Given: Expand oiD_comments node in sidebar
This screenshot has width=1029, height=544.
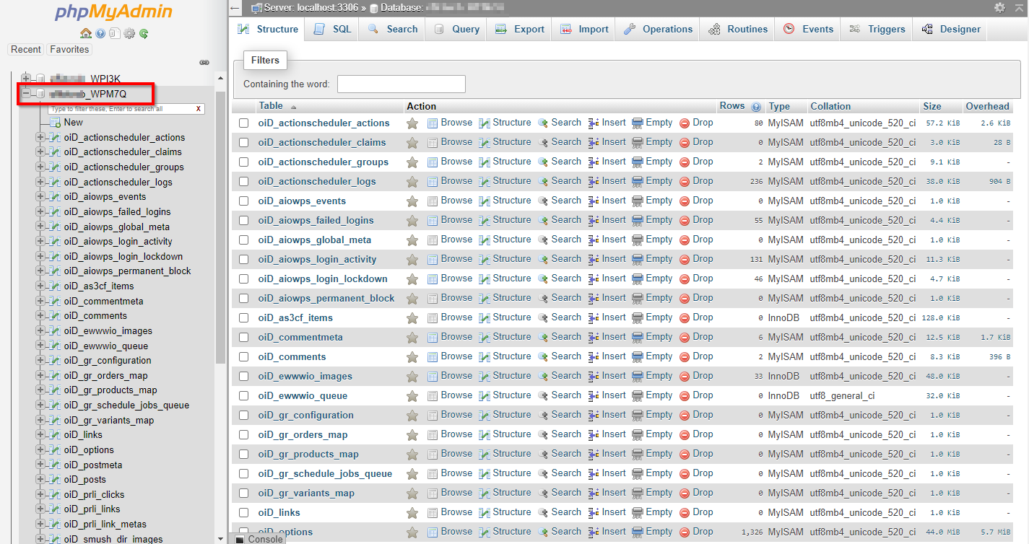Looking at the screenshot, I should click(x=40, y=316).
